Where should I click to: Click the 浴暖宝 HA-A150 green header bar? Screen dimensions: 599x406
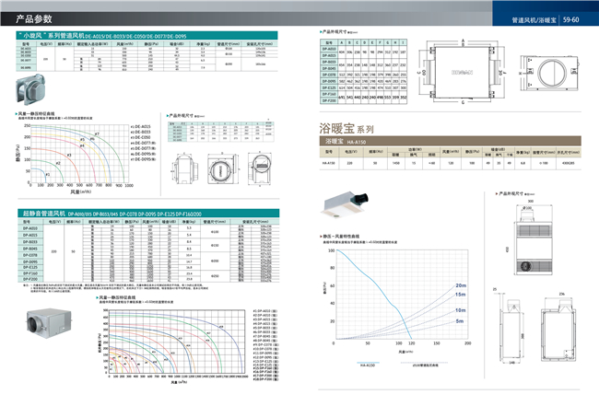pos(452,144)
